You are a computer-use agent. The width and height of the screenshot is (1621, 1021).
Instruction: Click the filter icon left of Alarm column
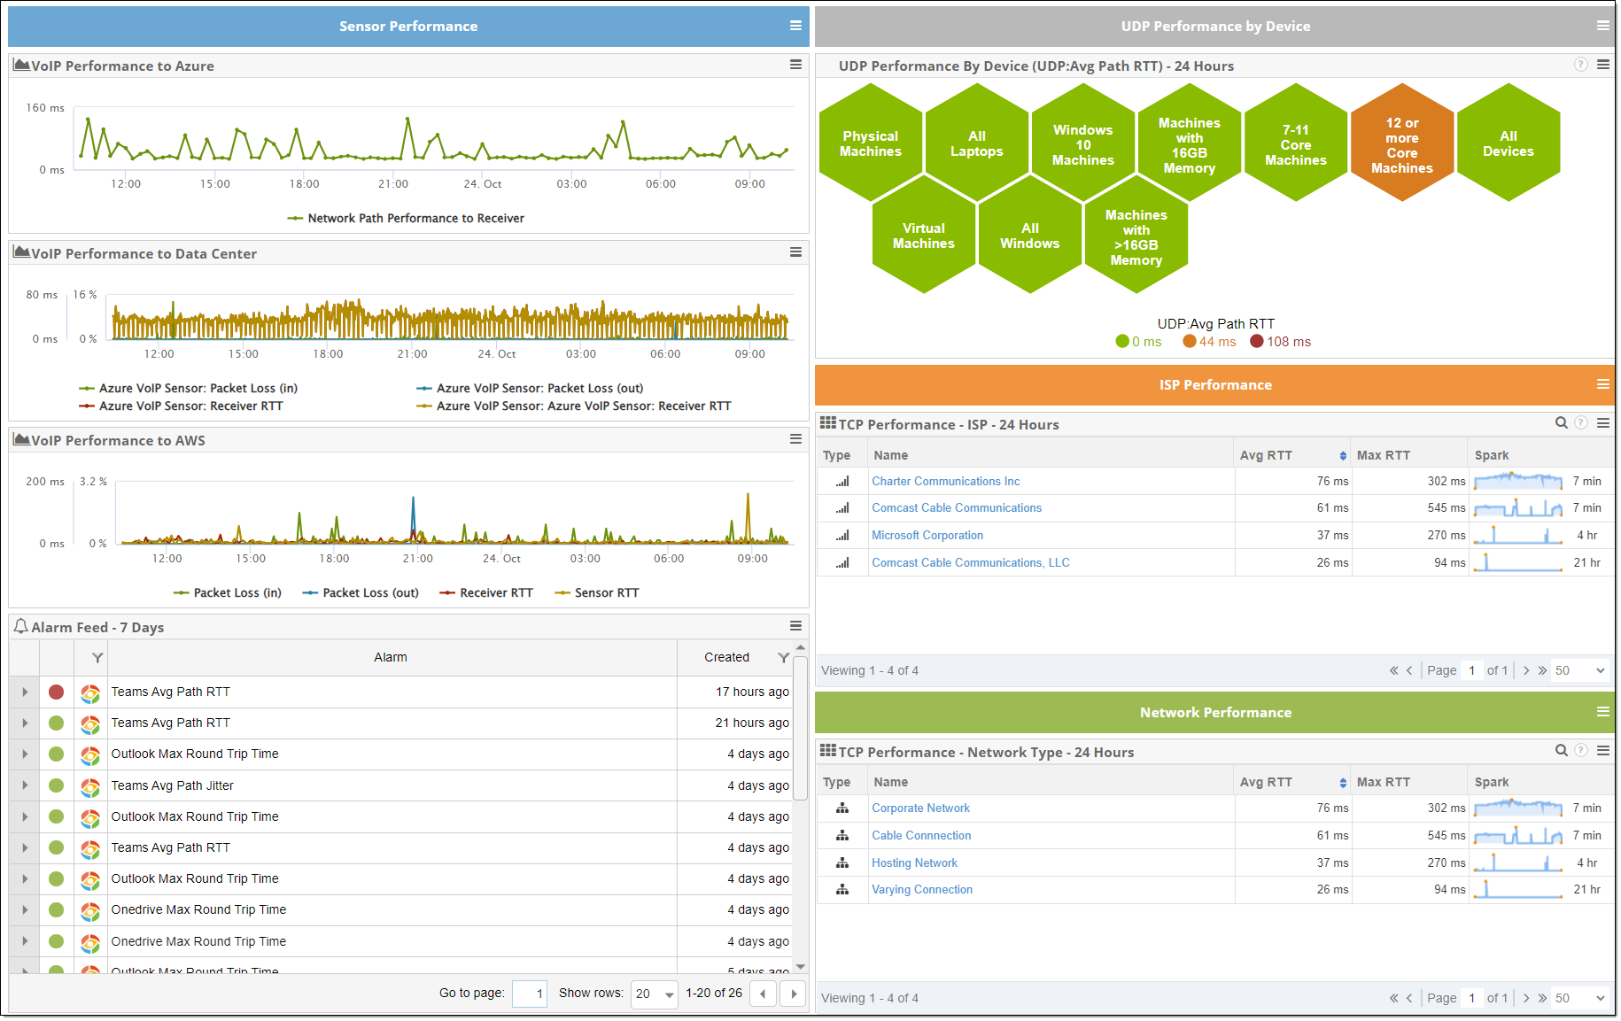point(97,657)
